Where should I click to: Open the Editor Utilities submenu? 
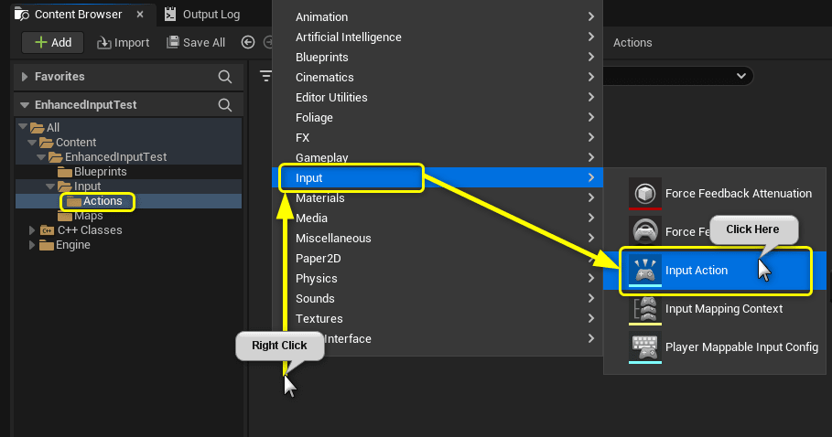[x=438, y=98]
